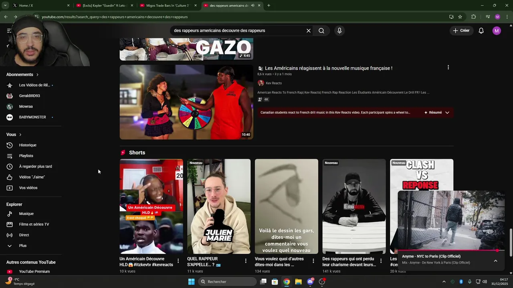This screenshot has height=288, width=513.
Task: Open Kev Reacts channel name link
Action: tap(274, 83)
